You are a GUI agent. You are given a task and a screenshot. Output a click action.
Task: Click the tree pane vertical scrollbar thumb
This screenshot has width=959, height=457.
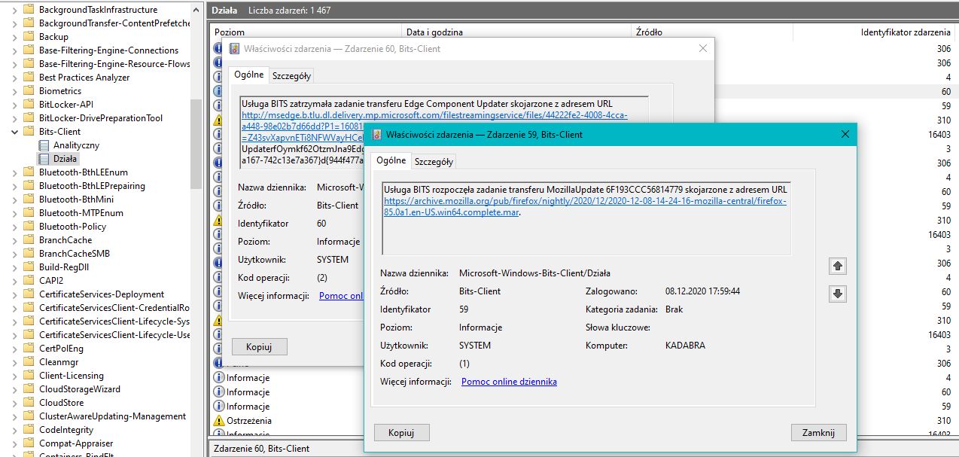(197, 143)
